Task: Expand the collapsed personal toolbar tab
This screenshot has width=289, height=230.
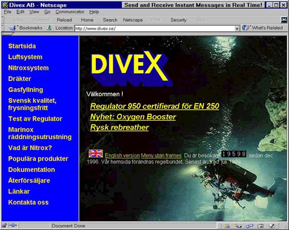Action: click(x=7, y=34)
